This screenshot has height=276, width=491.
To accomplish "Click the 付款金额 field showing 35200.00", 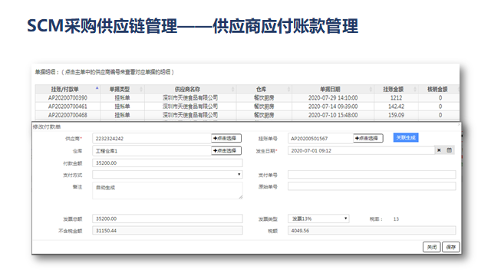I will pyautogui.click(x=167, y=163).
